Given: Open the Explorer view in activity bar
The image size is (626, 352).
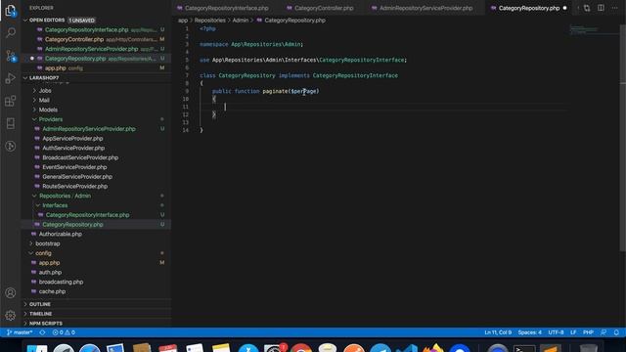Looking at the screenshot, I should coord(11,11).
